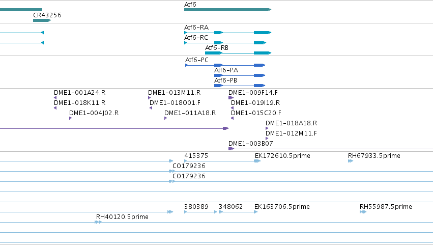433x245 pixels.
Task: Click the DME1-009F14.F feature label
Action: 253,93
